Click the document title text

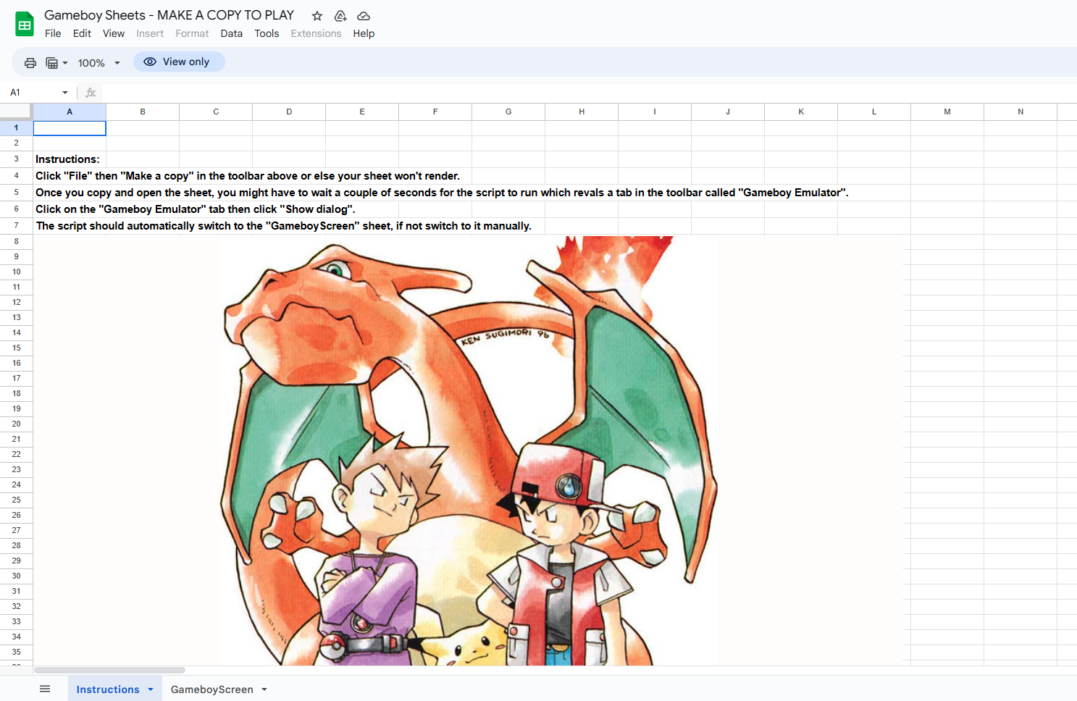point(169,15)
